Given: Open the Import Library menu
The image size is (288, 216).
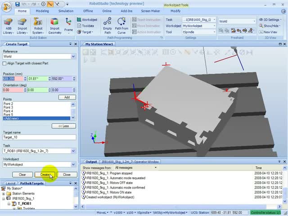Looking at the screenshot, I should tap(22, 26).
